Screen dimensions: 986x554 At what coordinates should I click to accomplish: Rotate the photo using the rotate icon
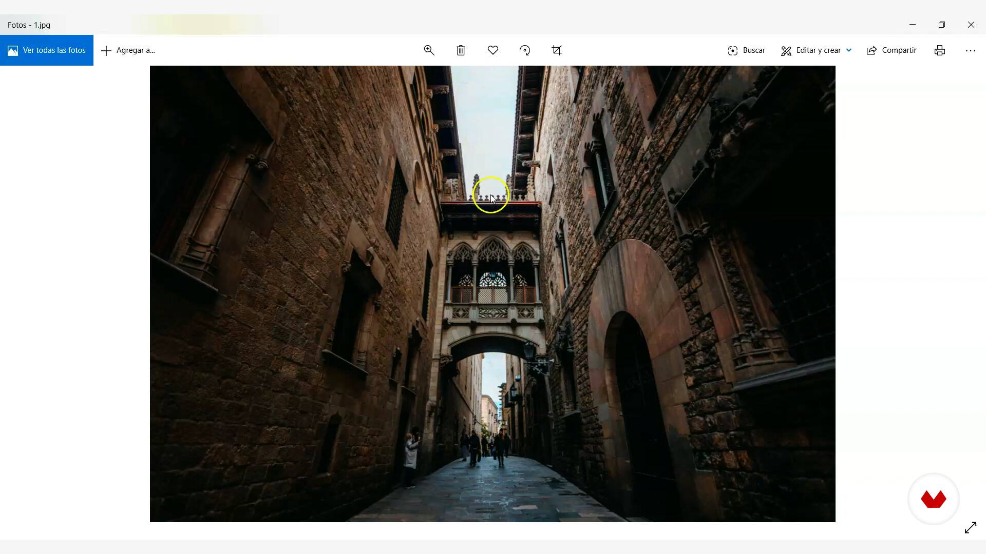click(x=525, y=50)
